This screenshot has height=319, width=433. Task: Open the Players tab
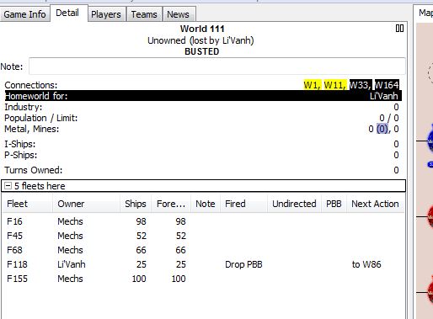click(106, 14)
